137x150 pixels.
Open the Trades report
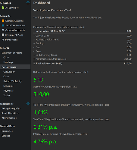pos(7,95)
